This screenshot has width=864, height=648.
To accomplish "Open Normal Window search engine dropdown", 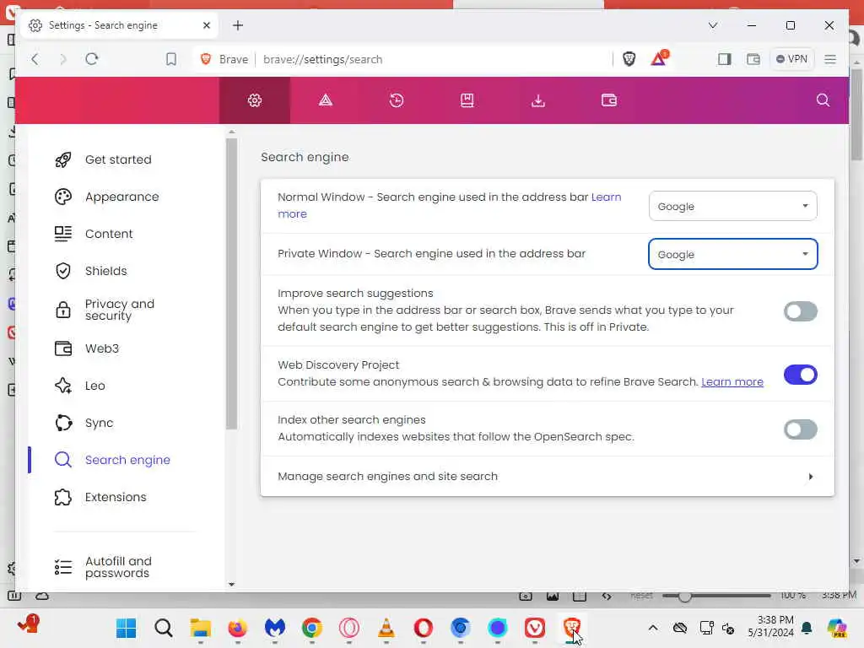I will point(733,206).
